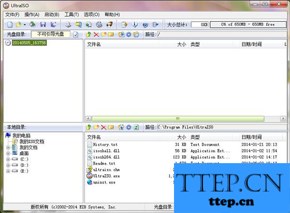
Task: Click the green disc convert icon
Action: click(89, 25)
